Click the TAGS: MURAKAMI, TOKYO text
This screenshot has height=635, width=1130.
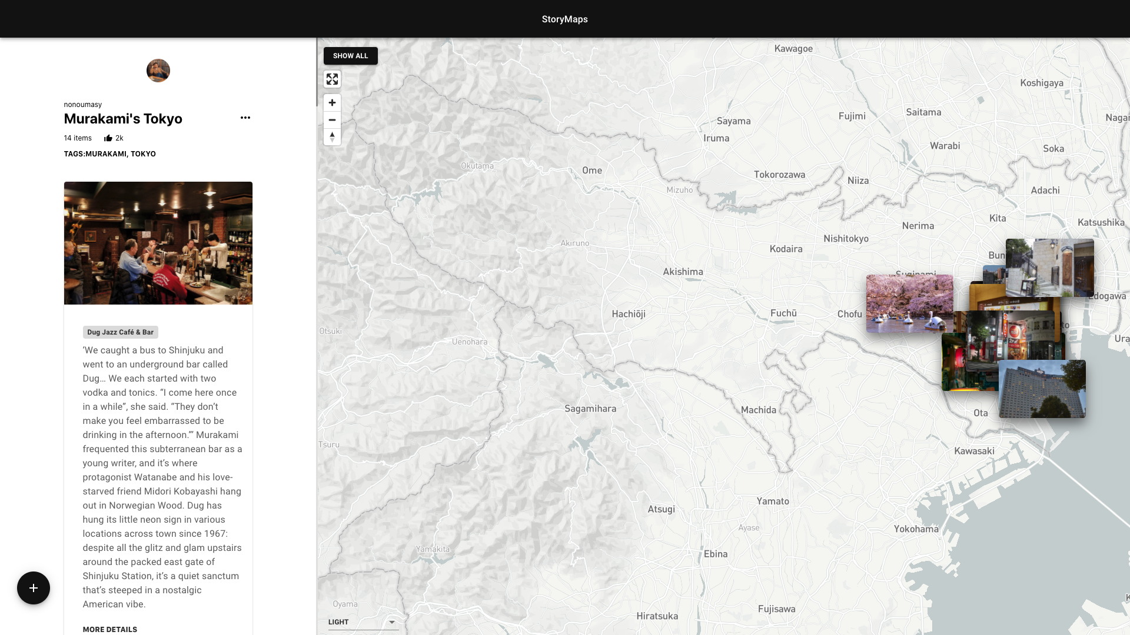point(110,154)
